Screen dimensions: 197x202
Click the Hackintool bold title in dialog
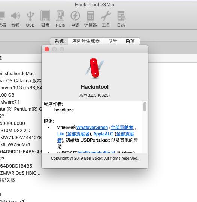(95, 87)
